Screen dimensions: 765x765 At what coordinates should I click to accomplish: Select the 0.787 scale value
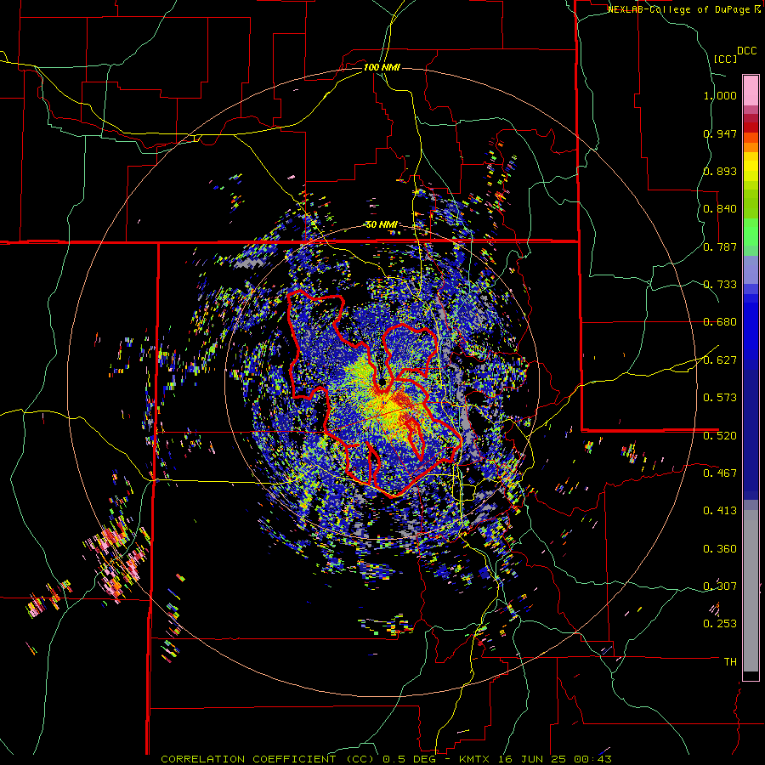click(x=720, y=246)
